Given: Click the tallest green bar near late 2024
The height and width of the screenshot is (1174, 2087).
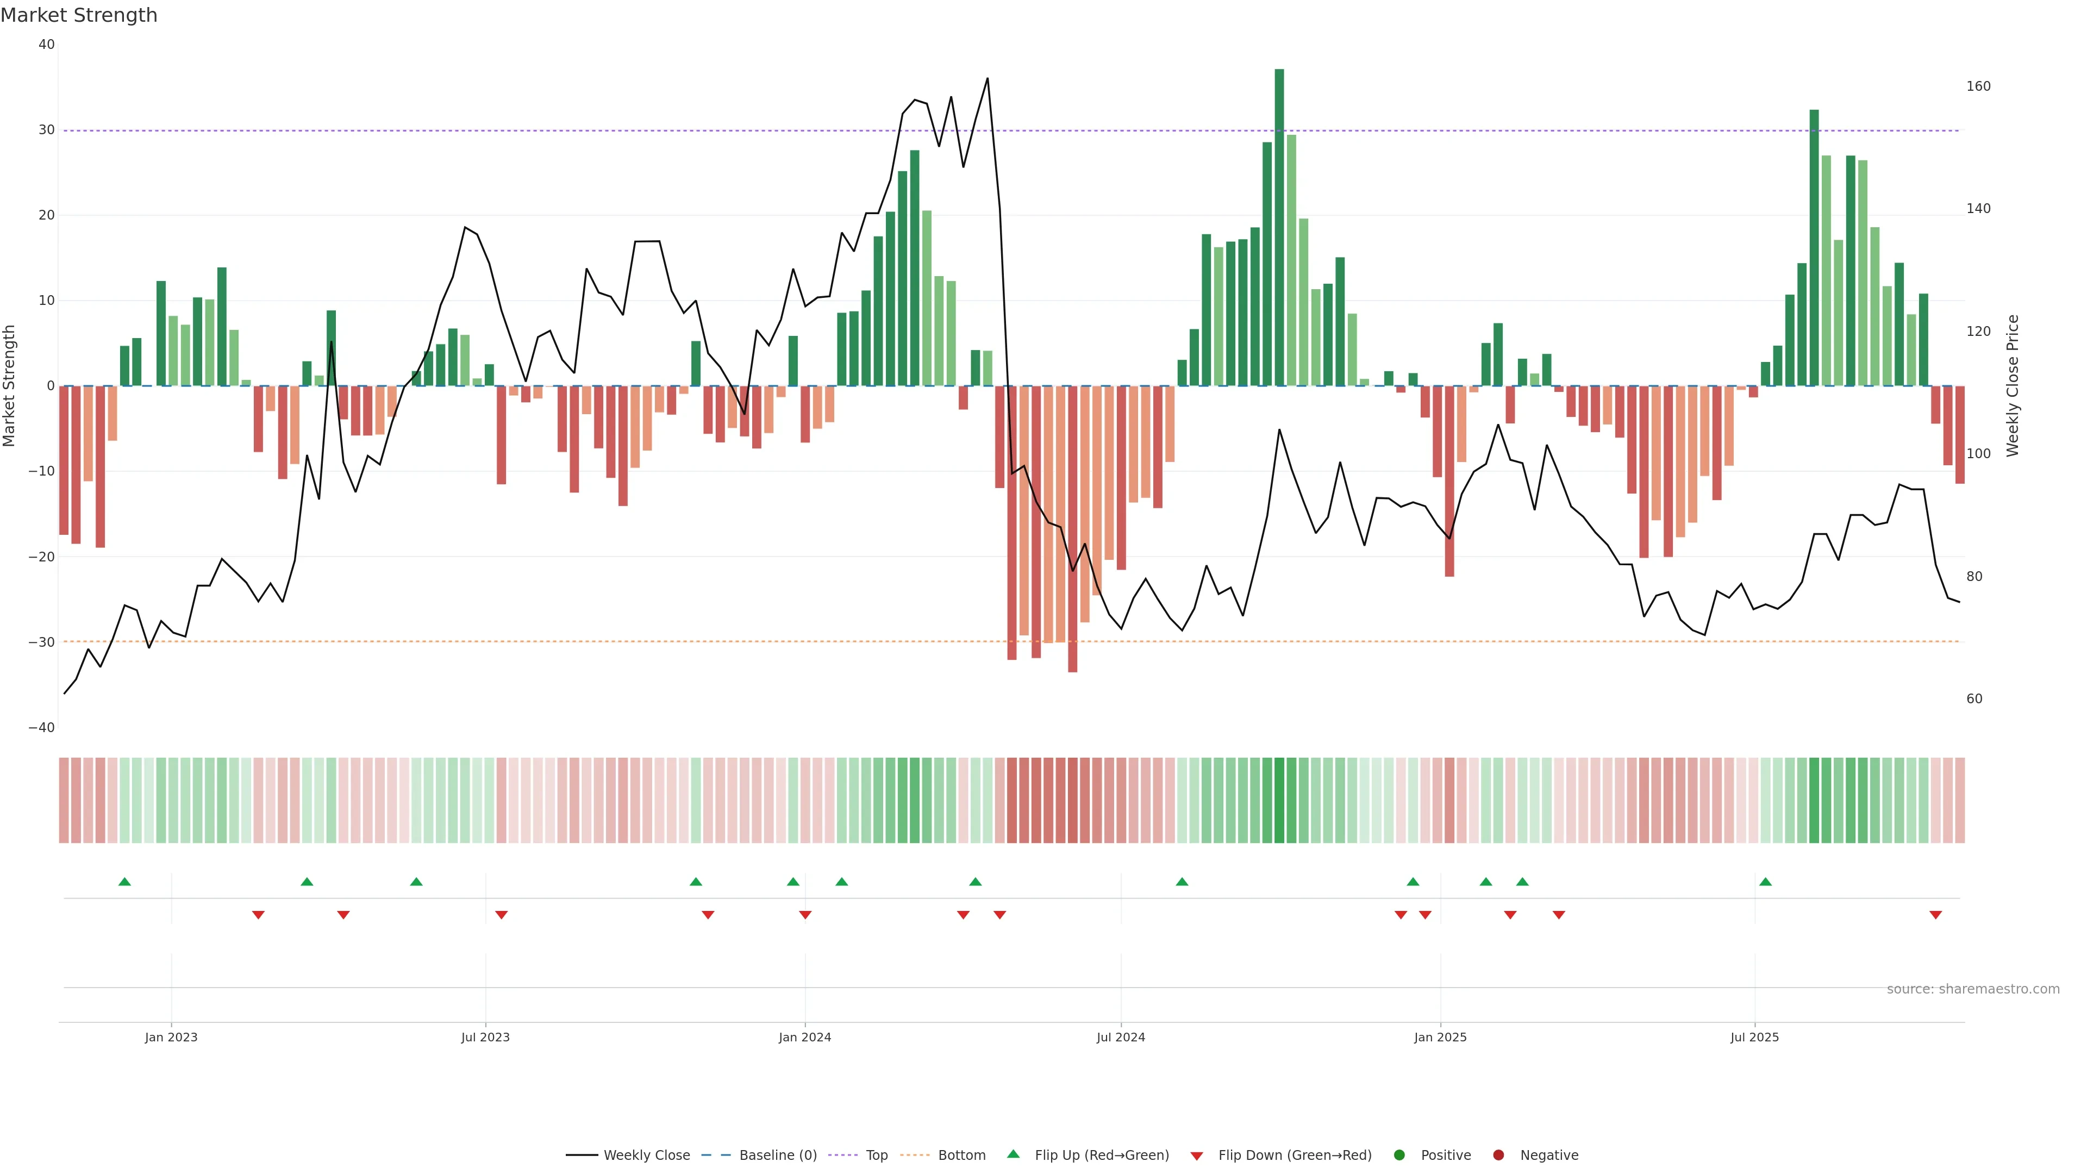Looking at the screenshot, I should pyautogui.click(x=1279, y=227).
